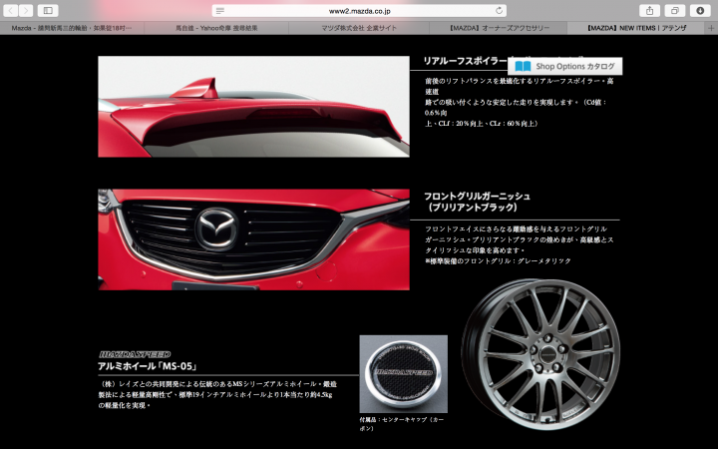Click the アルミホイール「MS-05」 heading

click(x=148, y=366)
